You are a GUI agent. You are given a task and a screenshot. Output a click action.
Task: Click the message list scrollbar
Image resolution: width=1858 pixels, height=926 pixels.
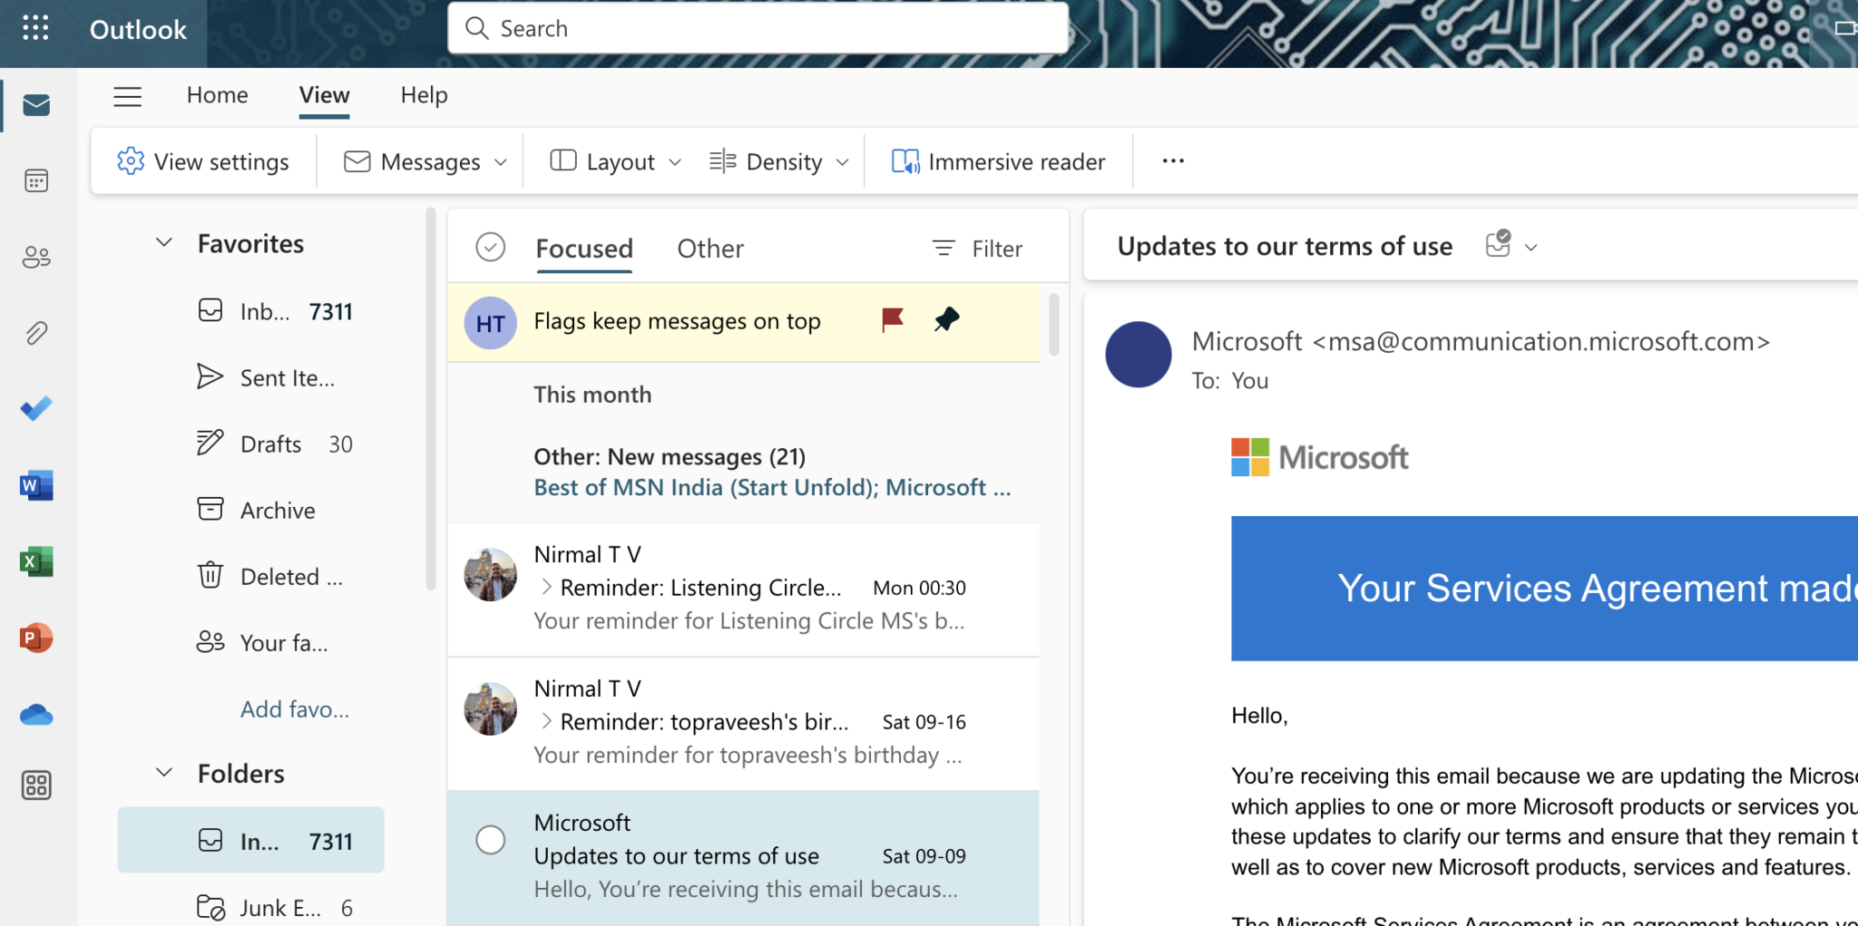1053,325
